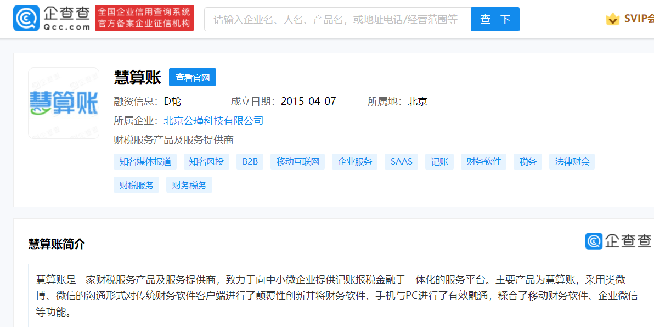Click the 慧算账简介 section heading
The height and width of the screenshot is (327, 654).
tap(57, 244)
